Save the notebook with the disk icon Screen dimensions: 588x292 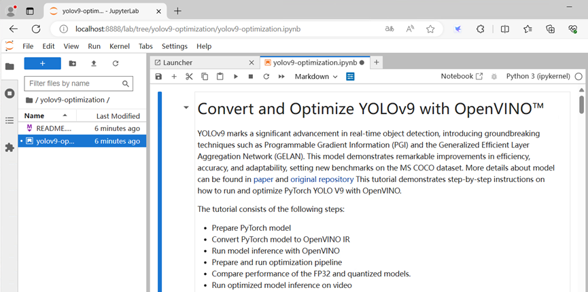click(158, 77)
